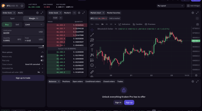Open Time in force Good till canceled dropdown

[x=34, y=64]
